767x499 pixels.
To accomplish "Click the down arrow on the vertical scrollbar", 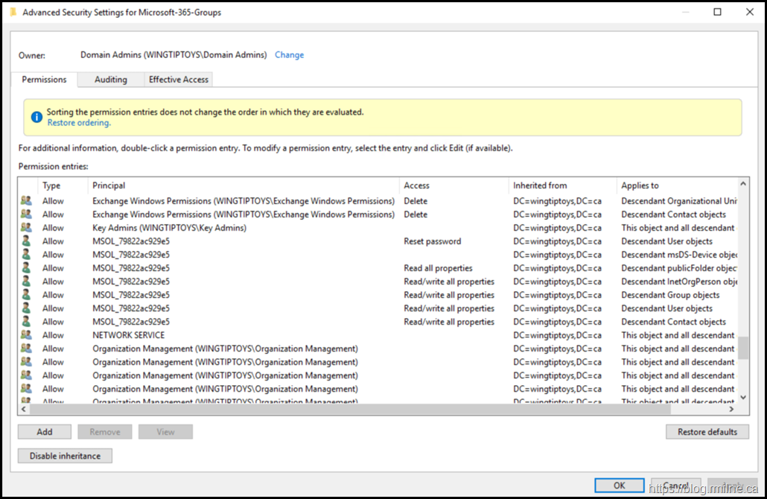I will (742, 396).
